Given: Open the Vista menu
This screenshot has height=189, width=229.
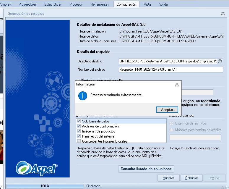Looking at the screenshot, I should click(147, 4).
